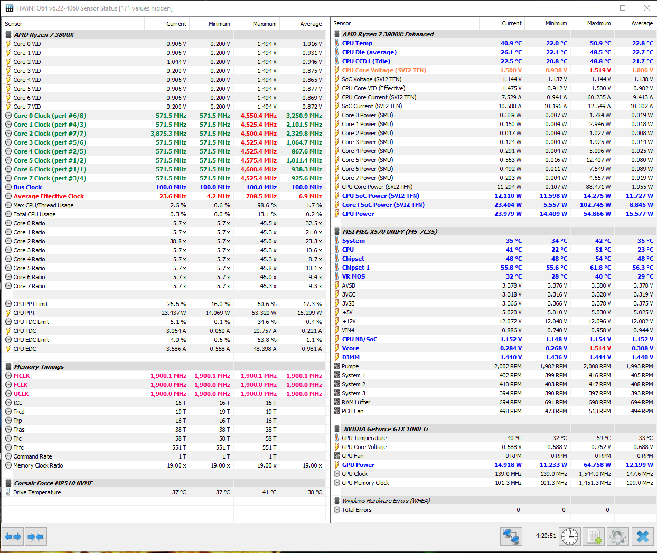Select the MSI MEG X570 UNIFY header
Screen dimensions: 657x553
coord(493,232)
